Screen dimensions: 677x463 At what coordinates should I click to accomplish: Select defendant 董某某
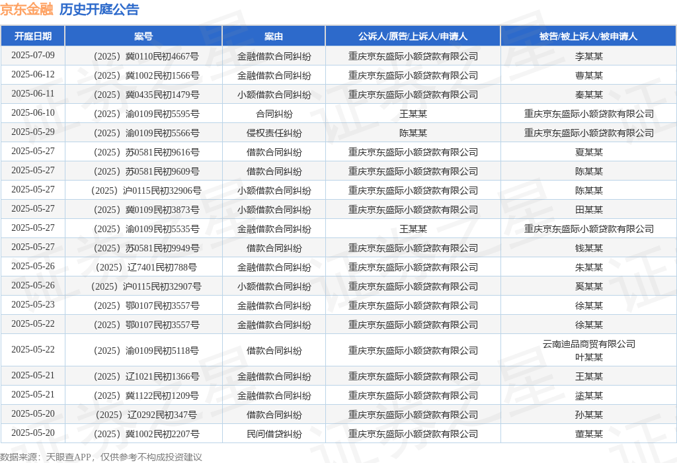[588, 434]
